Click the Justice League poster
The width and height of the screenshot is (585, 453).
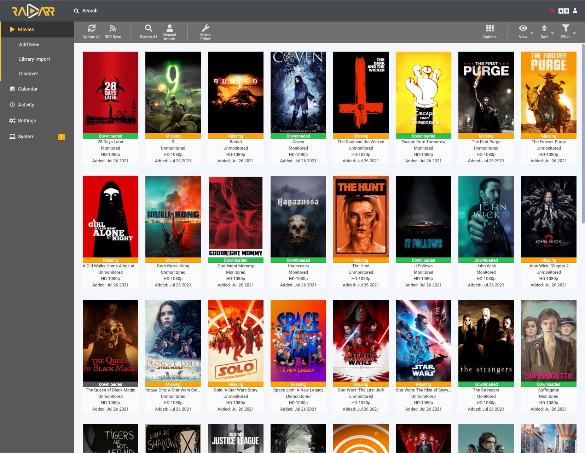236,439
